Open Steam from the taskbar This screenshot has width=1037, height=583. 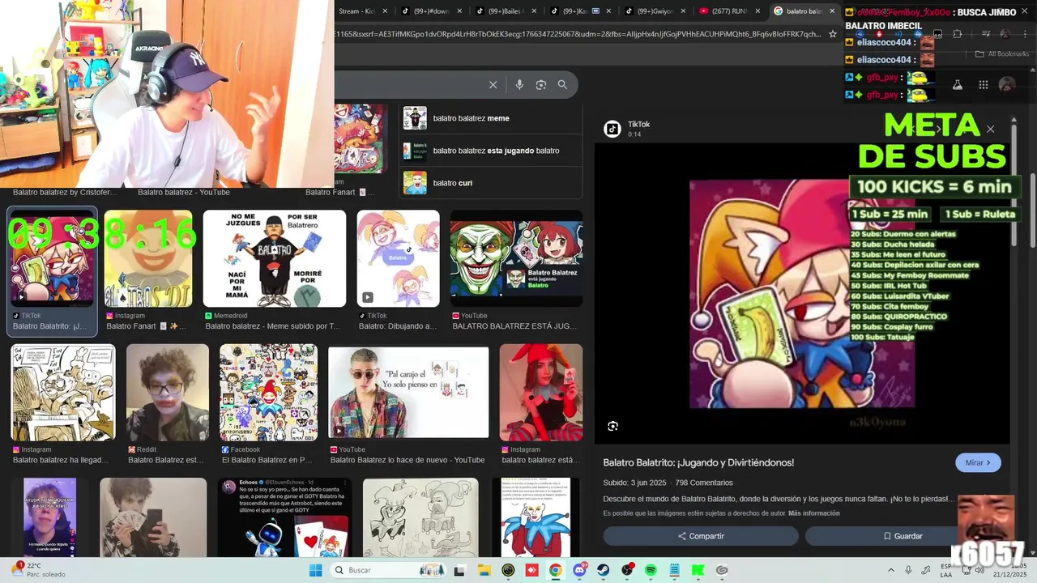[604, 570]
